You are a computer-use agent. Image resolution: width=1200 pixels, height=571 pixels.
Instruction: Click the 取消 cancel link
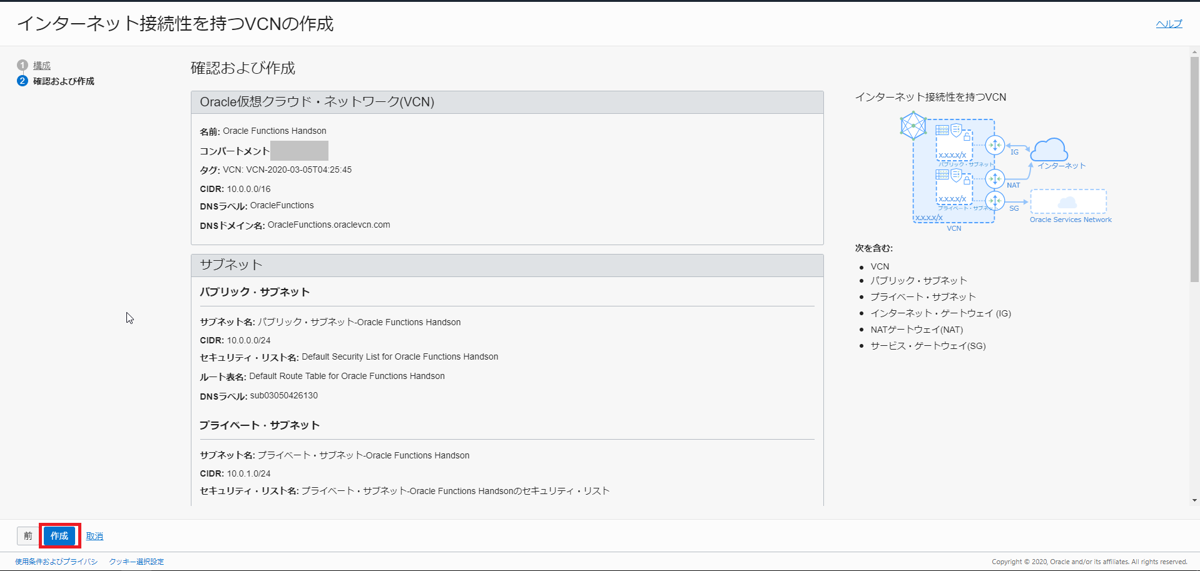[94, 536]
